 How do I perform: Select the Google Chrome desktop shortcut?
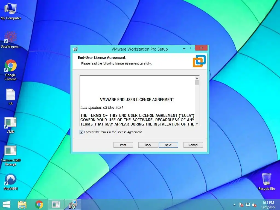tap(11, 70)
